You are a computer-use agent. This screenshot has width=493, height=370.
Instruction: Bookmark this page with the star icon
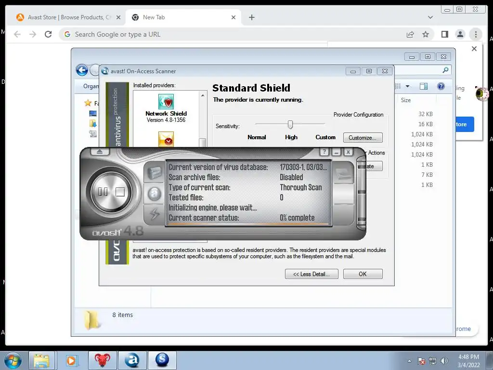click(x=426, y=34)
